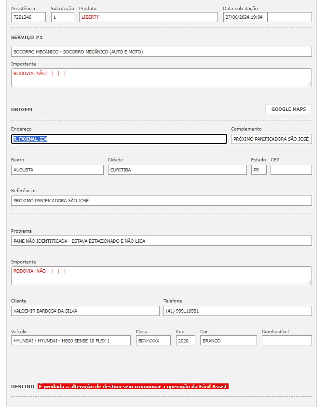This screenshot has width=326, height=407.
Task: Select the Solicitação field
Action: (63, 17)
